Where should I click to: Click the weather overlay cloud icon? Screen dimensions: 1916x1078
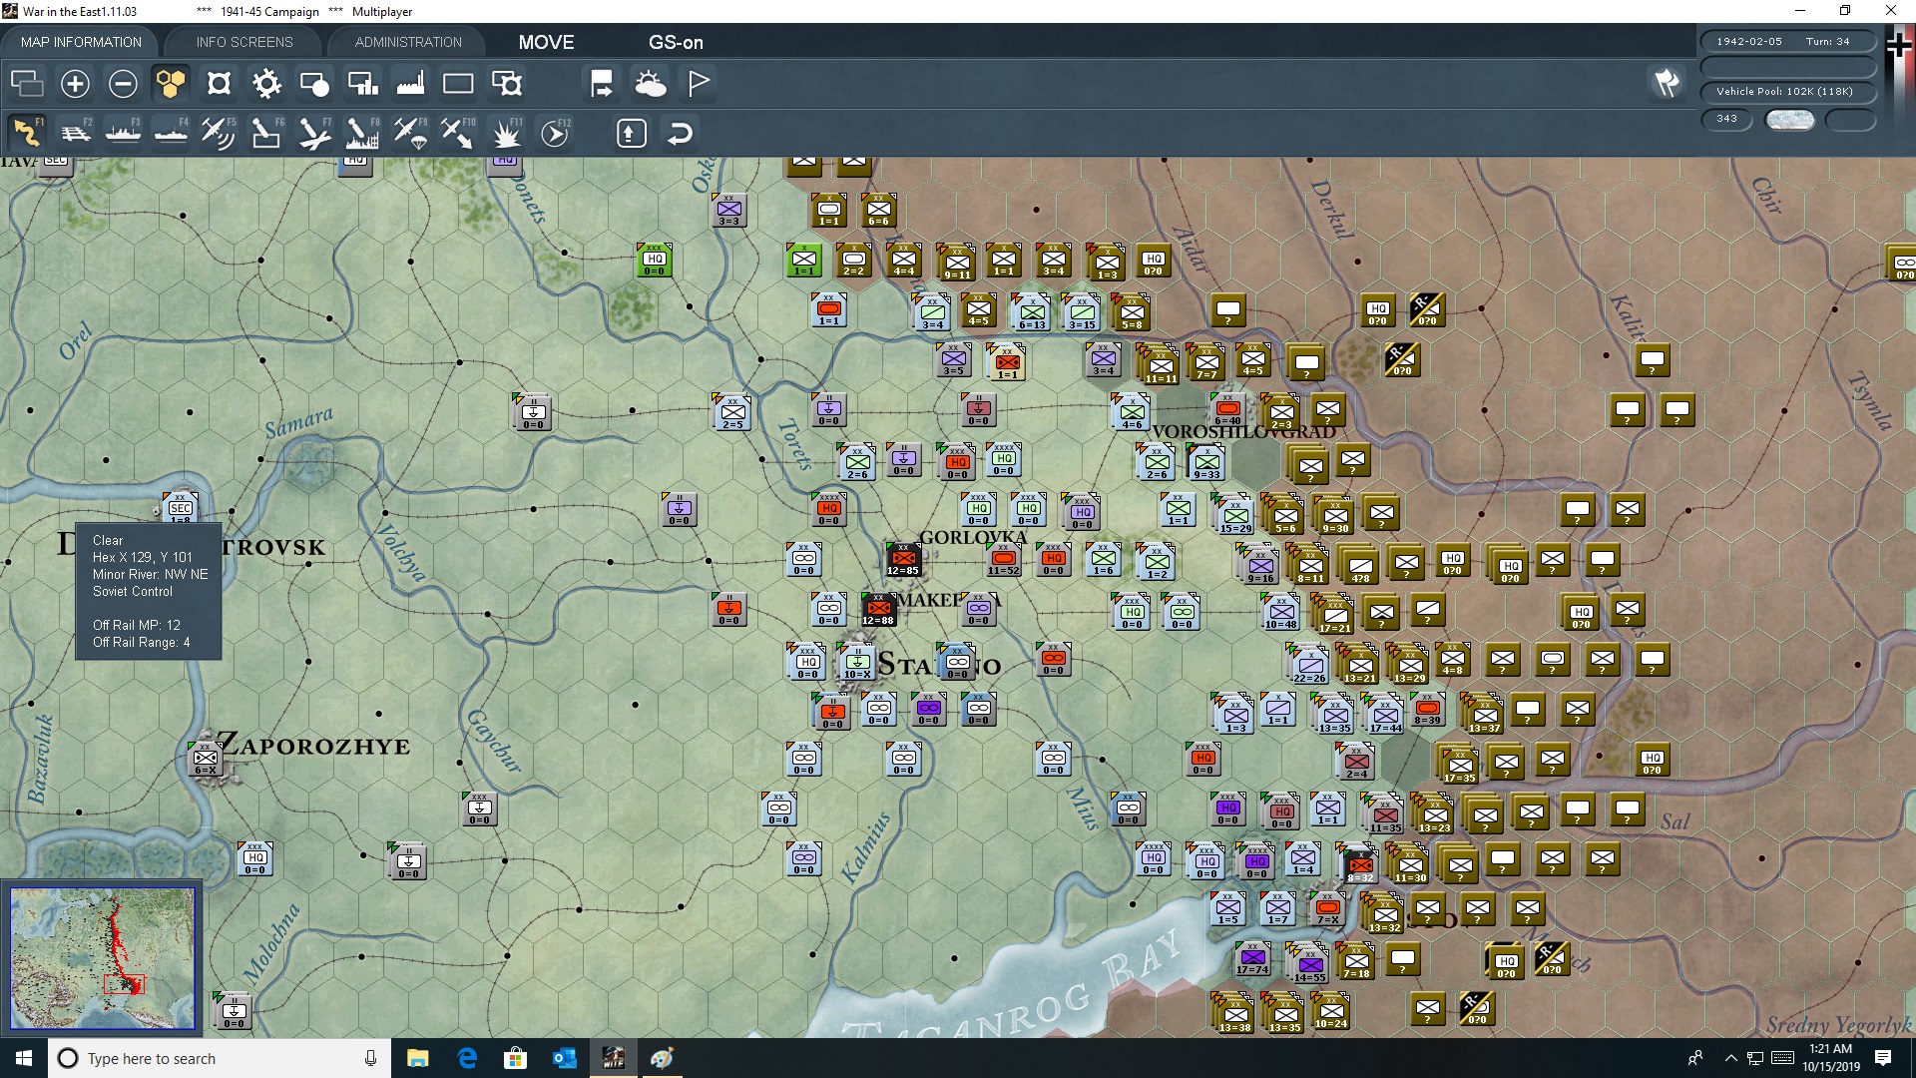[x=652, y=84]
